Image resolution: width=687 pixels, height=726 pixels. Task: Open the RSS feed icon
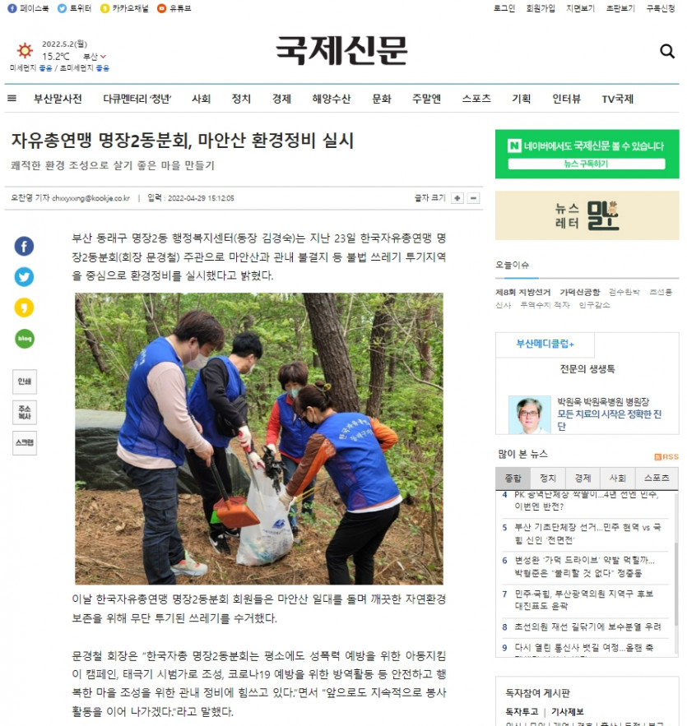(666, 457)
